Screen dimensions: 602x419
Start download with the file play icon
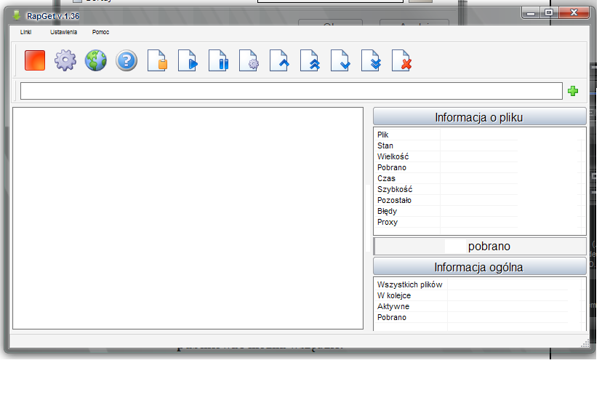188,60
